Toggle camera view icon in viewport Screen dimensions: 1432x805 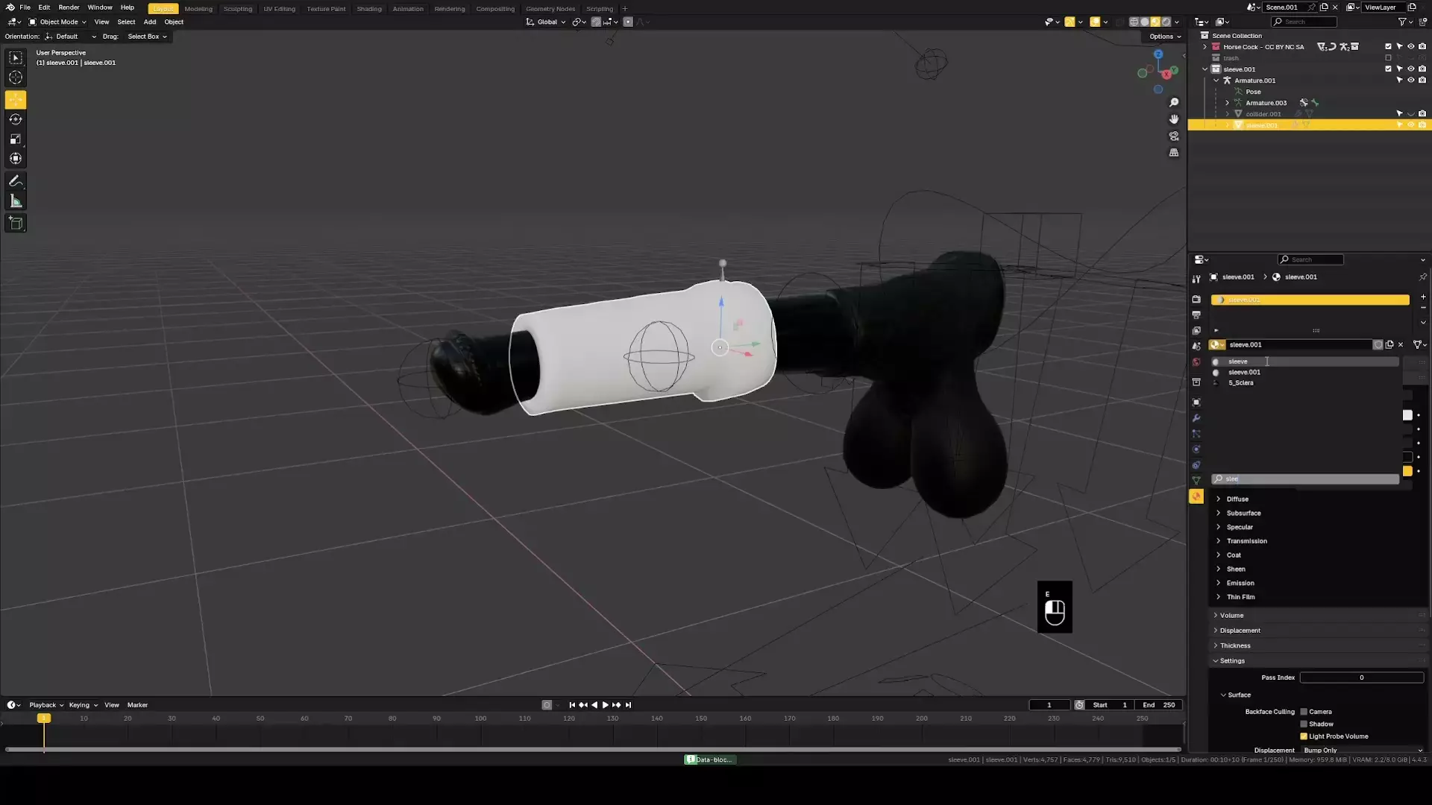pos(1174,136)
